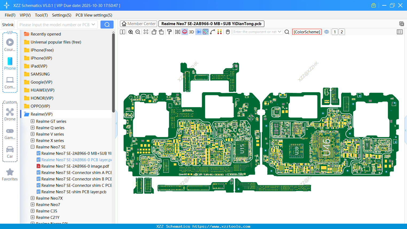Image resolution: width=407 pixels, height=229 pixels.
Task: Toggle the net routing display icon
Action: pyautogui.click(x=206, y=32)
